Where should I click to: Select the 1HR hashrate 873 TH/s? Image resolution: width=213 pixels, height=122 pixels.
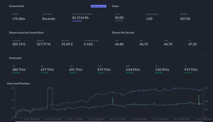tap(104, 70)
